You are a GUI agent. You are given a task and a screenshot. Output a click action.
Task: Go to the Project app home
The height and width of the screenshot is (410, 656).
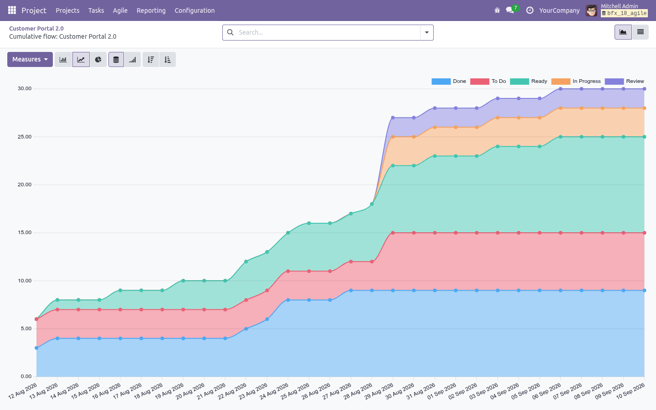34,10
